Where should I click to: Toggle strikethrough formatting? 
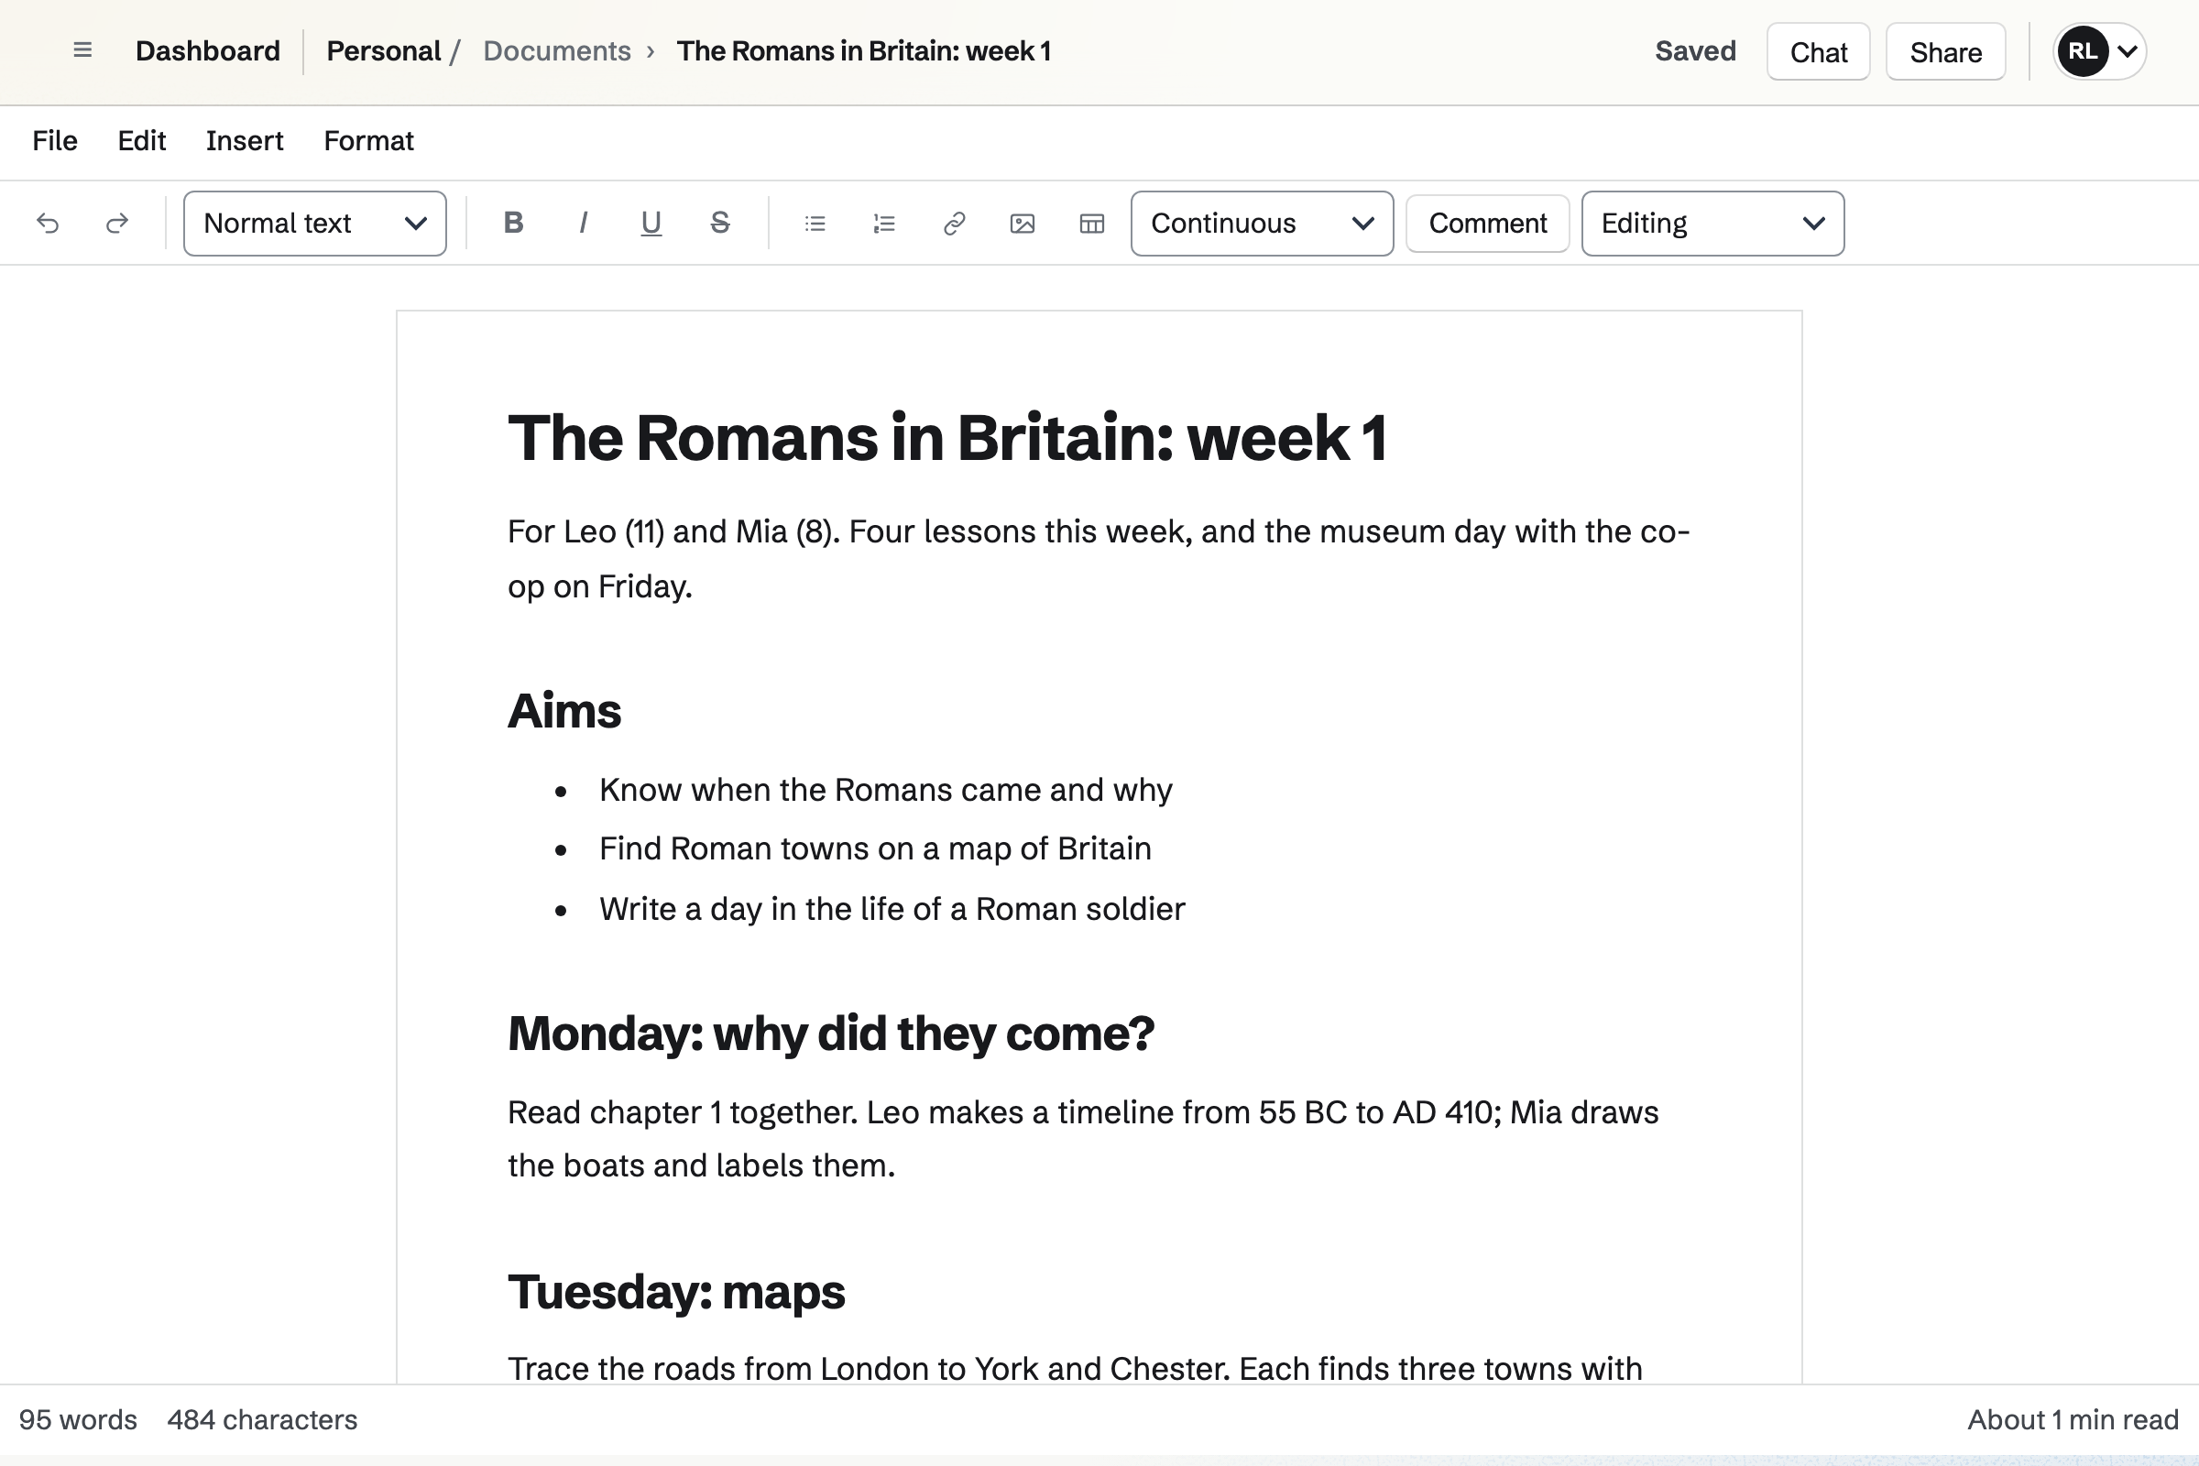[x=720, y=224]
